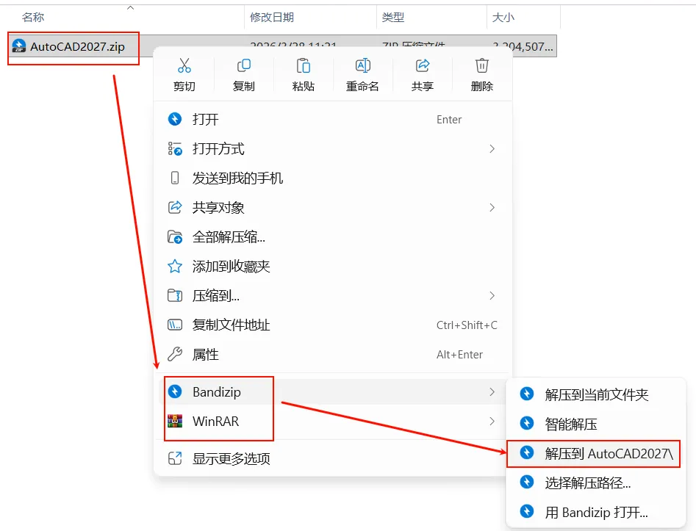696x531 pixels.
Task: Click the 显示更多选项 icon
Action: (175, 458)
